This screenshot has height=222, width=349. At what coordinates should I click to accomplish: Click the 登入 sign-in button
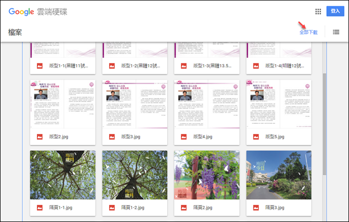point(335,11)
